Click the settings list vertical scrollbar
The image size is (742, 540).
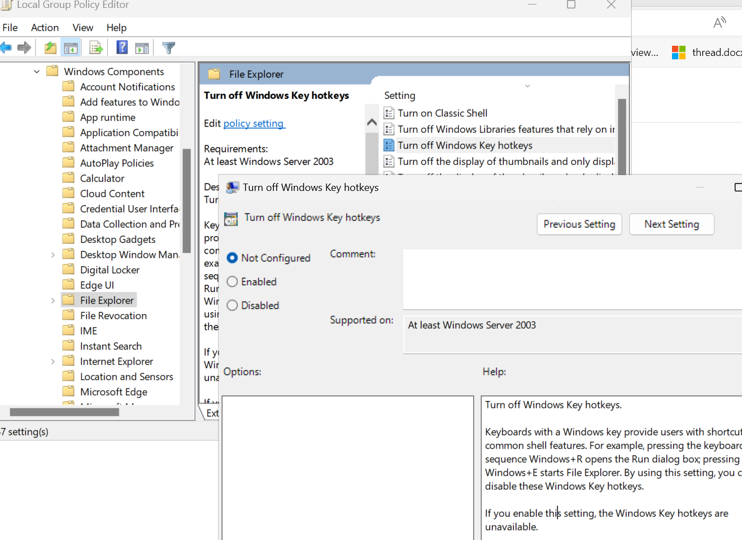click(622, 136)
